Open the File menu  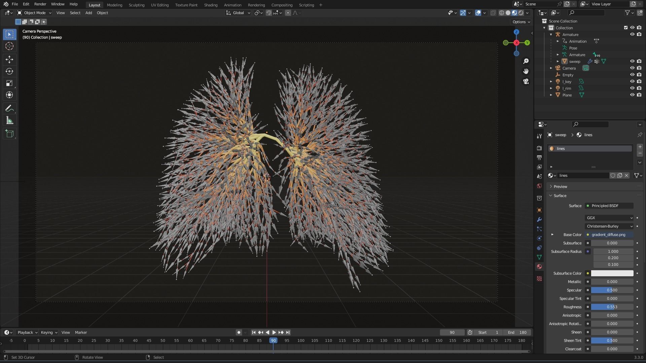click(x=15, y=4)
